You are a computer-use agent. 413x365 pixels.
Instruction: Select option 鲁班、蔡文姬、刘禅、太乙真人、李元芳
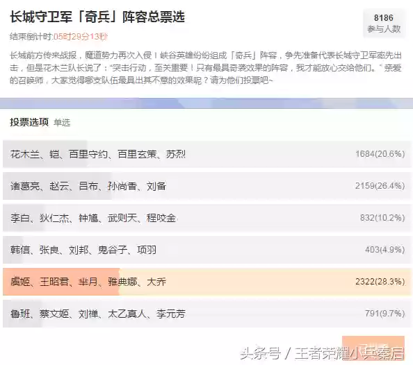[206, 314]
